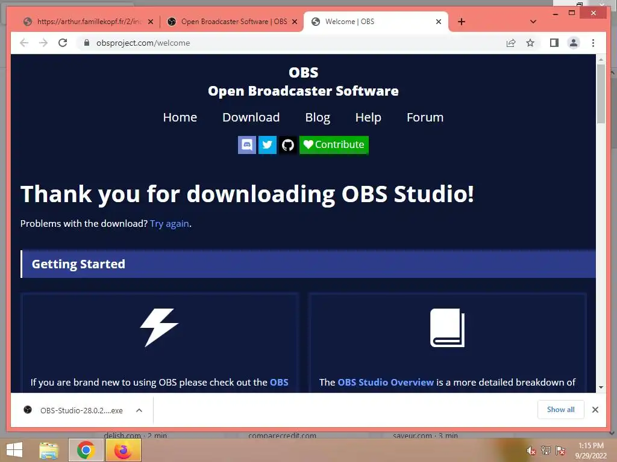617x462 pixels.
Task: Open the Help nav item
Action: tap(368, 117)
